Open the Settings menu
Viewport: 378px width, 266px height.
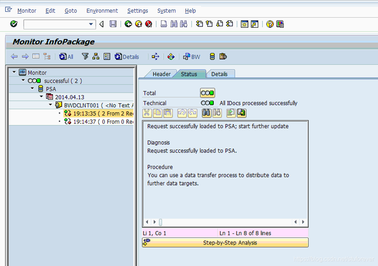click(x=138, y=11)
